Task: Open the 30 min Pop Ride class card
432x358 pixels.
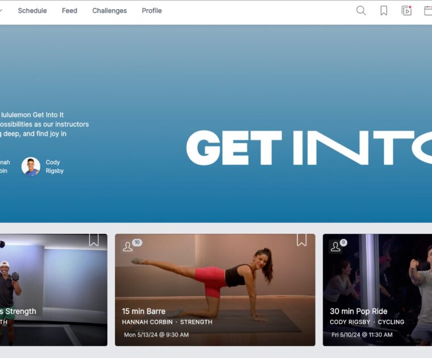Action: click(x=377, y=290)
